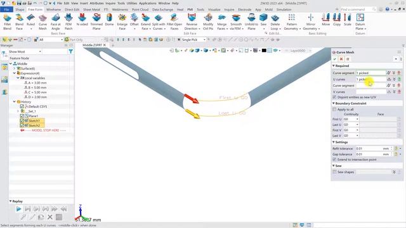Click the Curve Mesh ribbon icon
The height and width of the screenshot is (228, 406).
(x=43, y=22)
